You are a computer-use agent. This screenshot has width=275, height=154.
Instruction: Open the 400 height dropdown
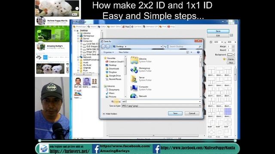click(x=235, y=42)
